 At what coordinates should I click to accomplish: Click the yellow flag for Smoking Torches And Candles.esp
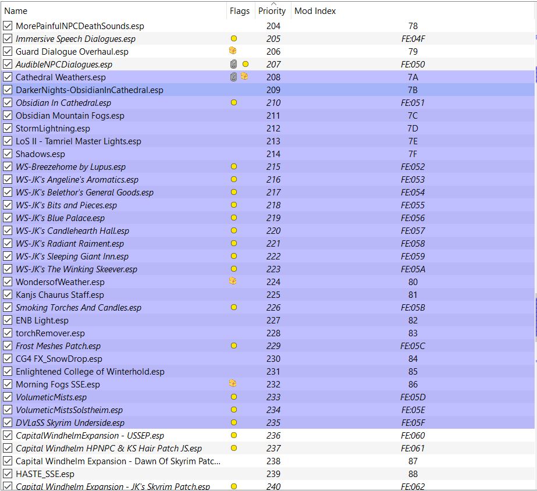click(x=234, y=307)
